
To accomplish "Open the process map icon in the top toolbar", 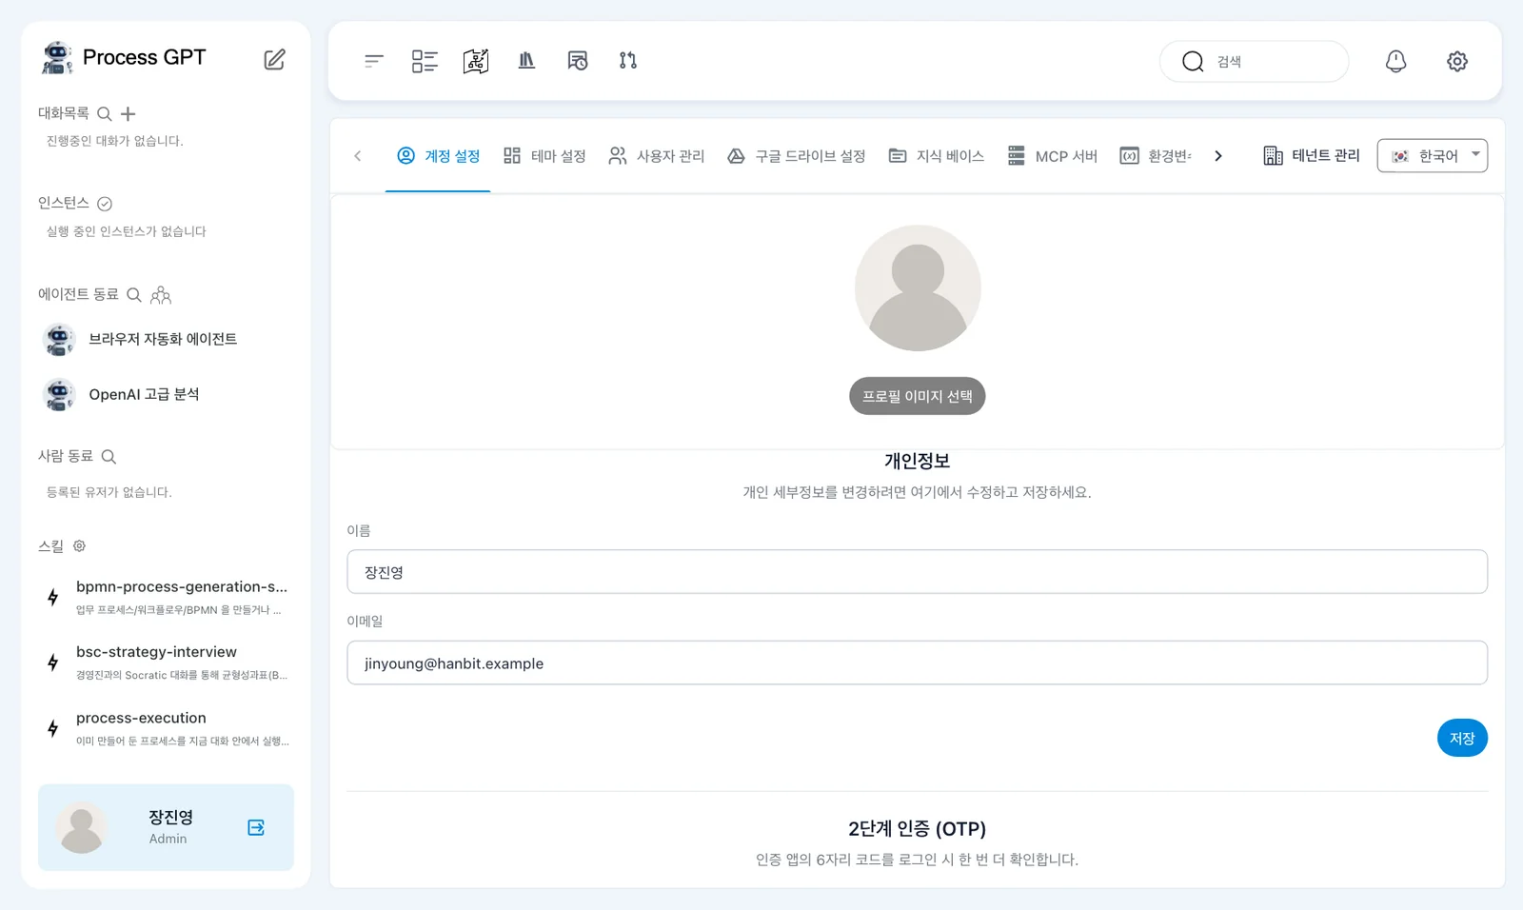I will [x=476, y=61].
